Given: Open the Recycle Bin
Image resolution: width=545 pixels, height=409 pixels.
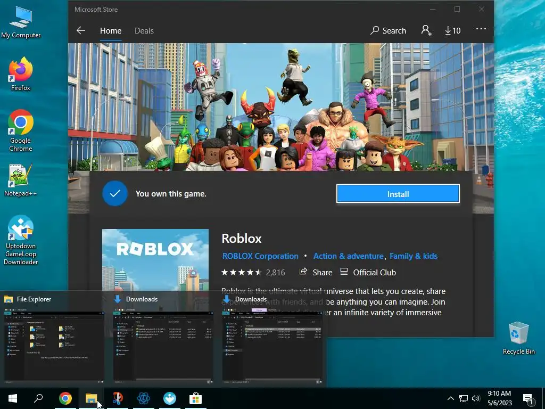Looking at the screenshot, I should 518,338.
